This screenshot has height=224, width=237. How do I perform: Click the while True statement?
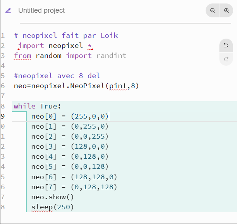click(37, 106)
